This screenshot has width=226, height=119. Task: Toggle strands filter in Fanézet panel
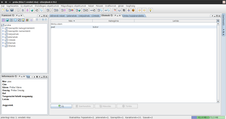pyautogui.click(x=27, y=20)
